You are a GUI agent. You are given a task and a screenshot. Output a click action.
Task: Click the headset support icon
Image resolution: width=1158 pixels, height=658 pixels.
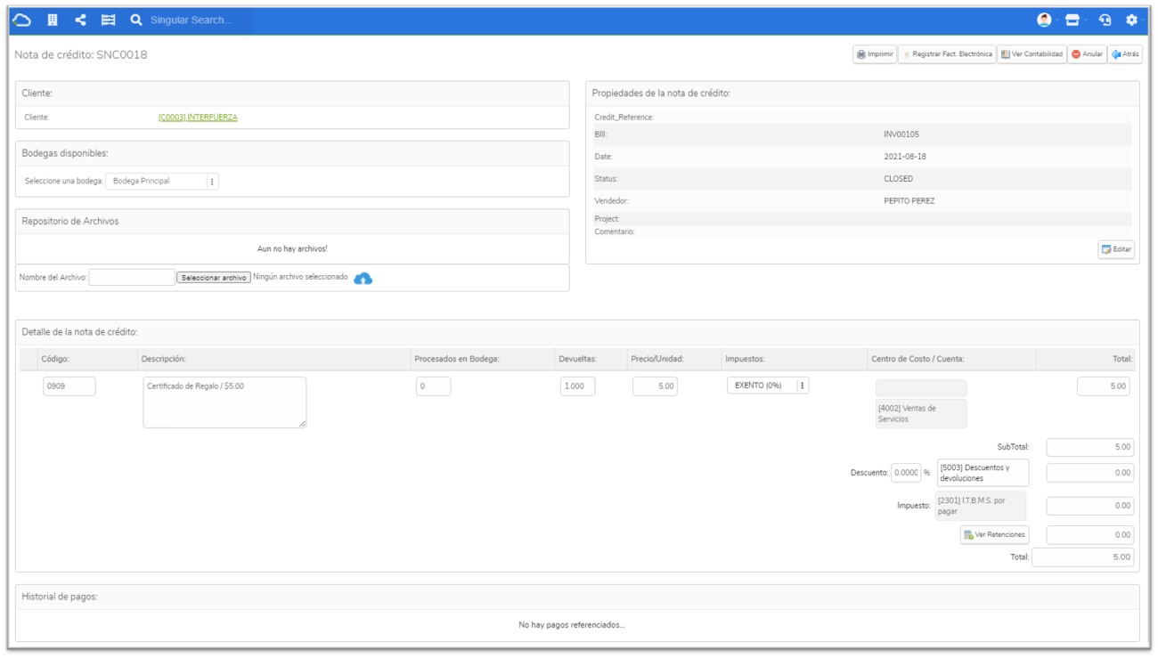tap(1105, 20)
